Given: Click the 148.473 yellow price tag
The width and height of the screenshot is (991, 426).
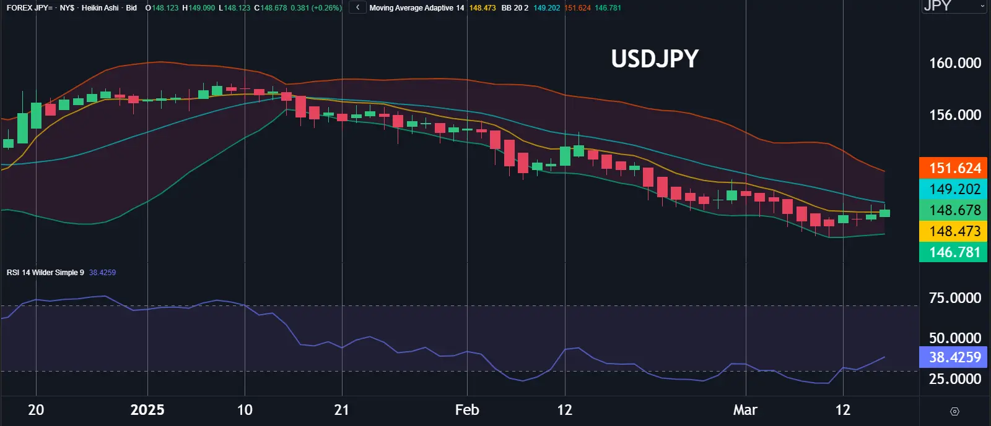Looking at the screenshot, I should [x=953, y=231].
